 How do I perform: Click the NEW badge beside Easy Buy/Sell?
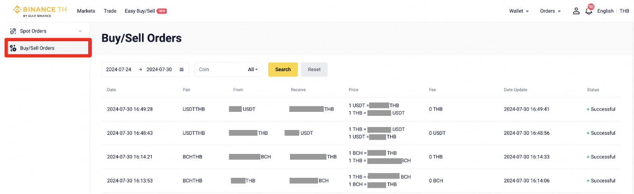[x=162, y=11]
